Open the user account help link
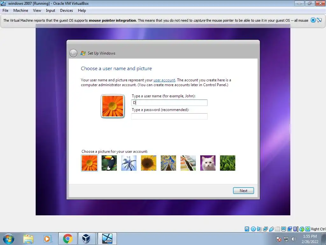Image resolution: width=326 pixels, height=245 pixels. point(164,80)
